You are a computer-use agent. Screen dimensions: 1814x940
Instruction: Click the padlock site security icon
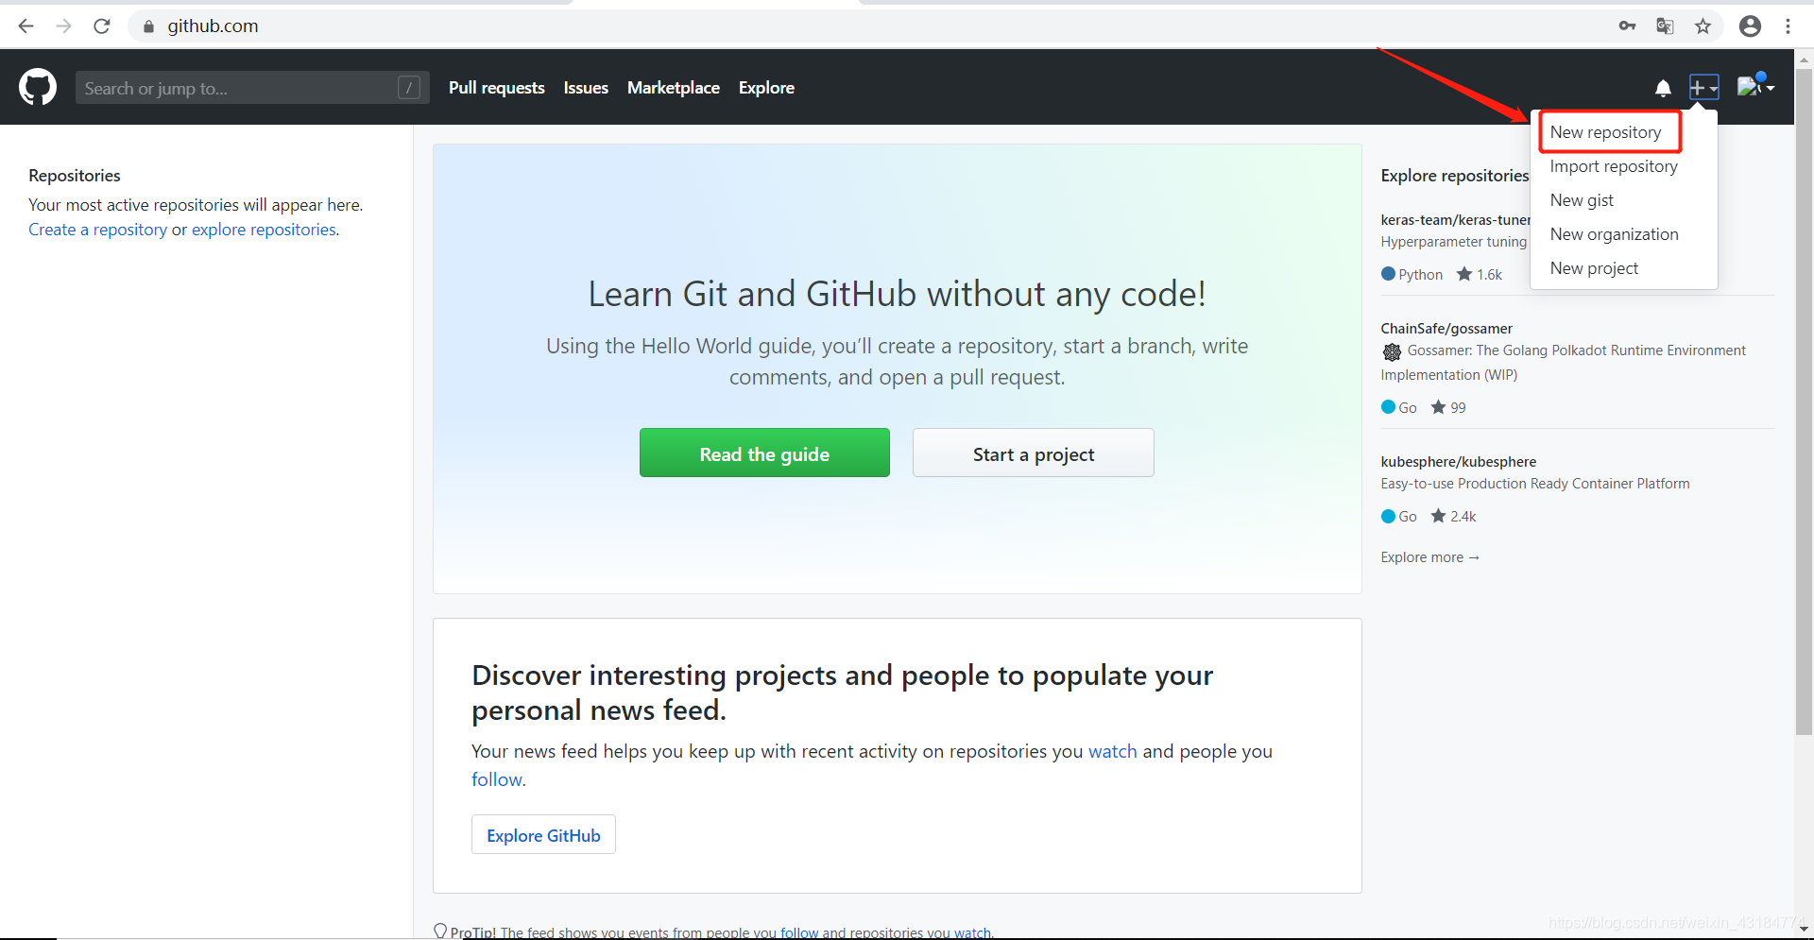(148, 26)
